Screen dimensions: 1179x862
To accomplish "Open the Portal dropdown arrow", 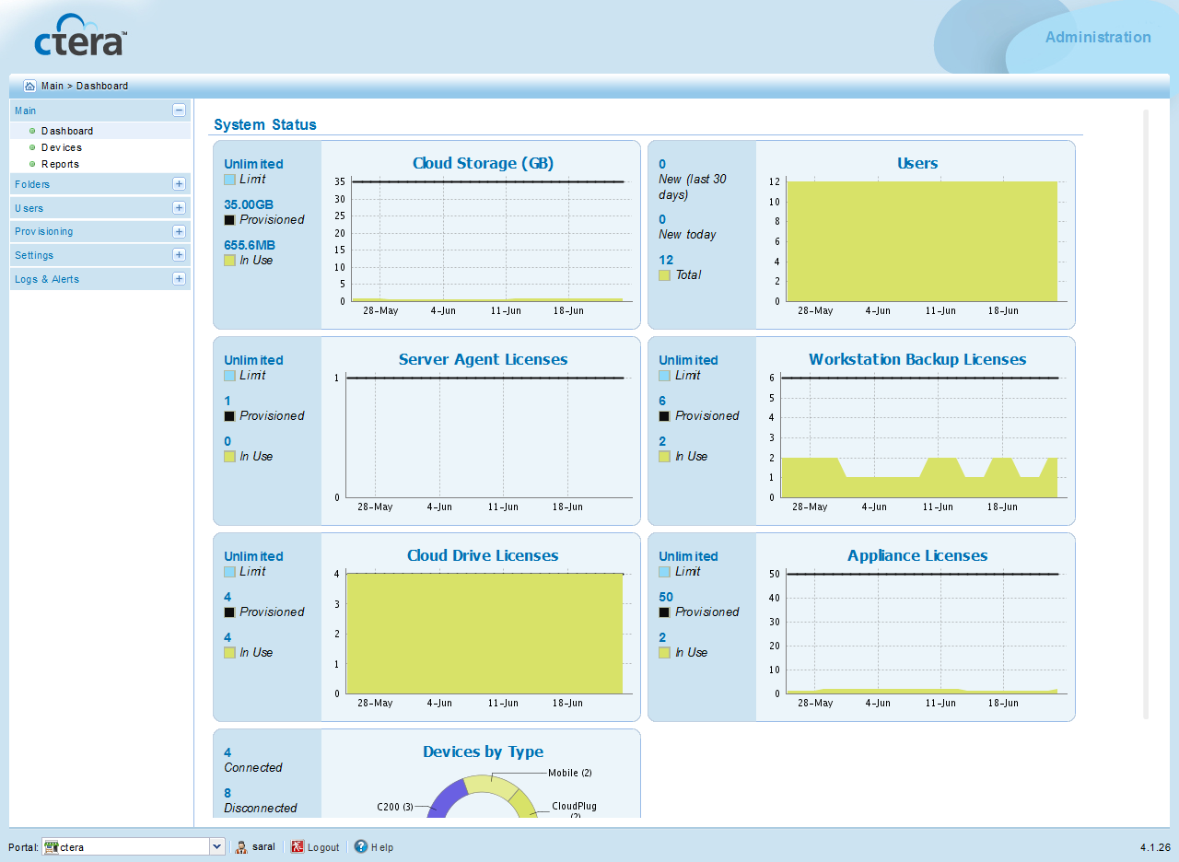I will pyautogui.click(x=217, y=847).
